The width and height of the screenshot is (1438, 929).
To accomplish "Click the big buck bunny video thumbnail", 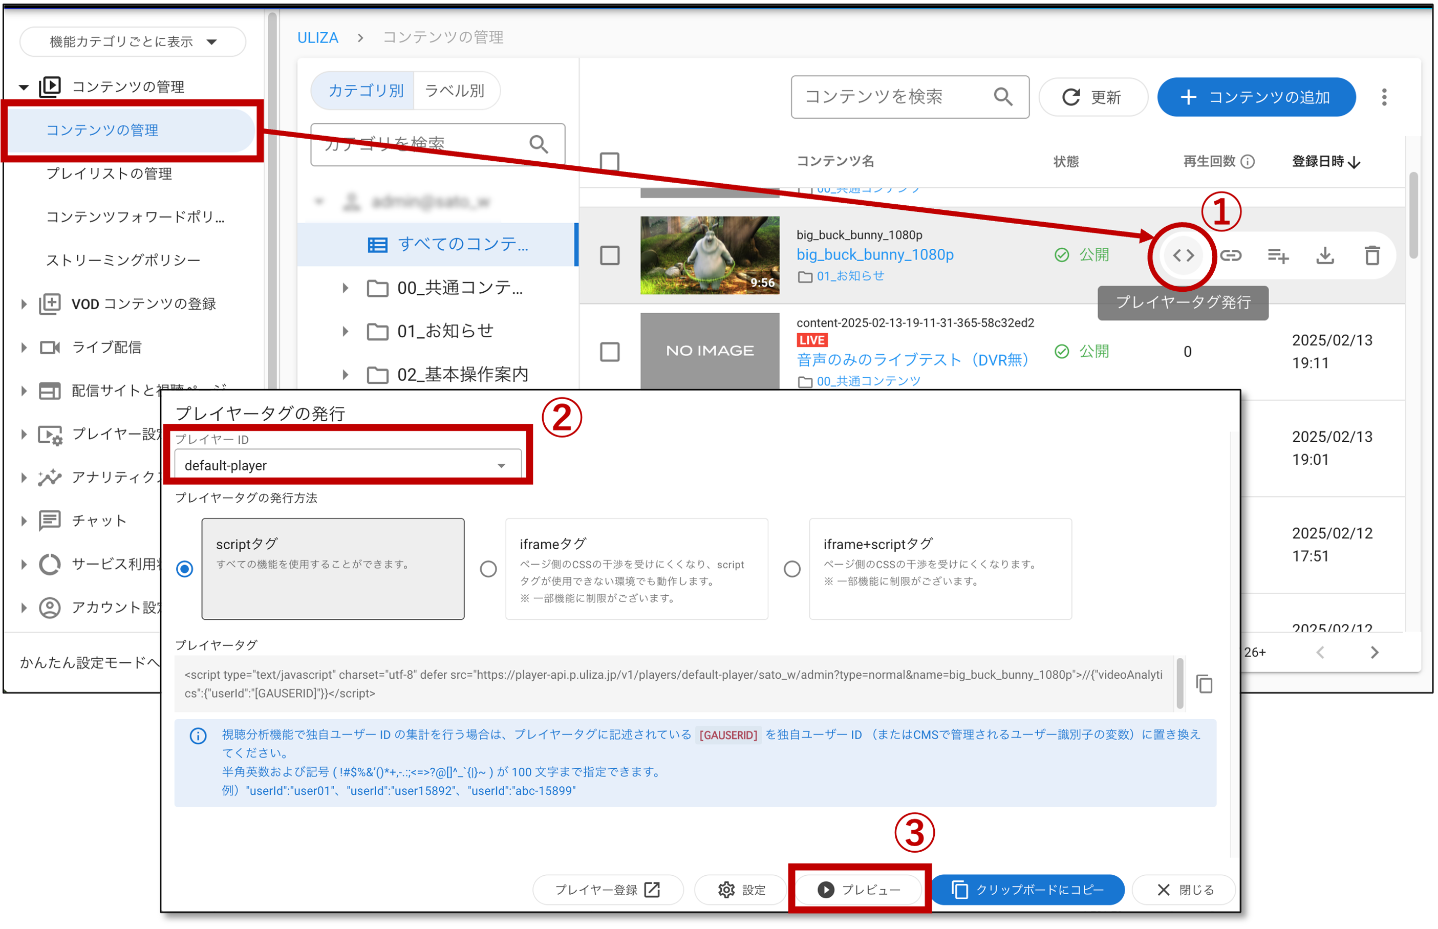I will tap(710, 255).
